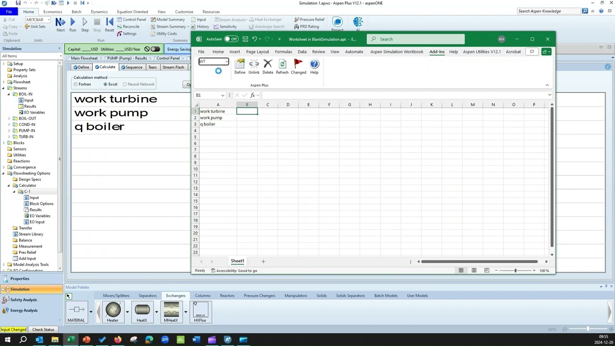Select Neural Network calculation method

pyautogui.click(x=124, y=85)
